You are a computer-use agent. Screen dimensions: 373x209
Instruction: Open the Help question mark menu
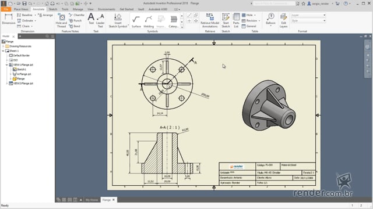(346, 3)
